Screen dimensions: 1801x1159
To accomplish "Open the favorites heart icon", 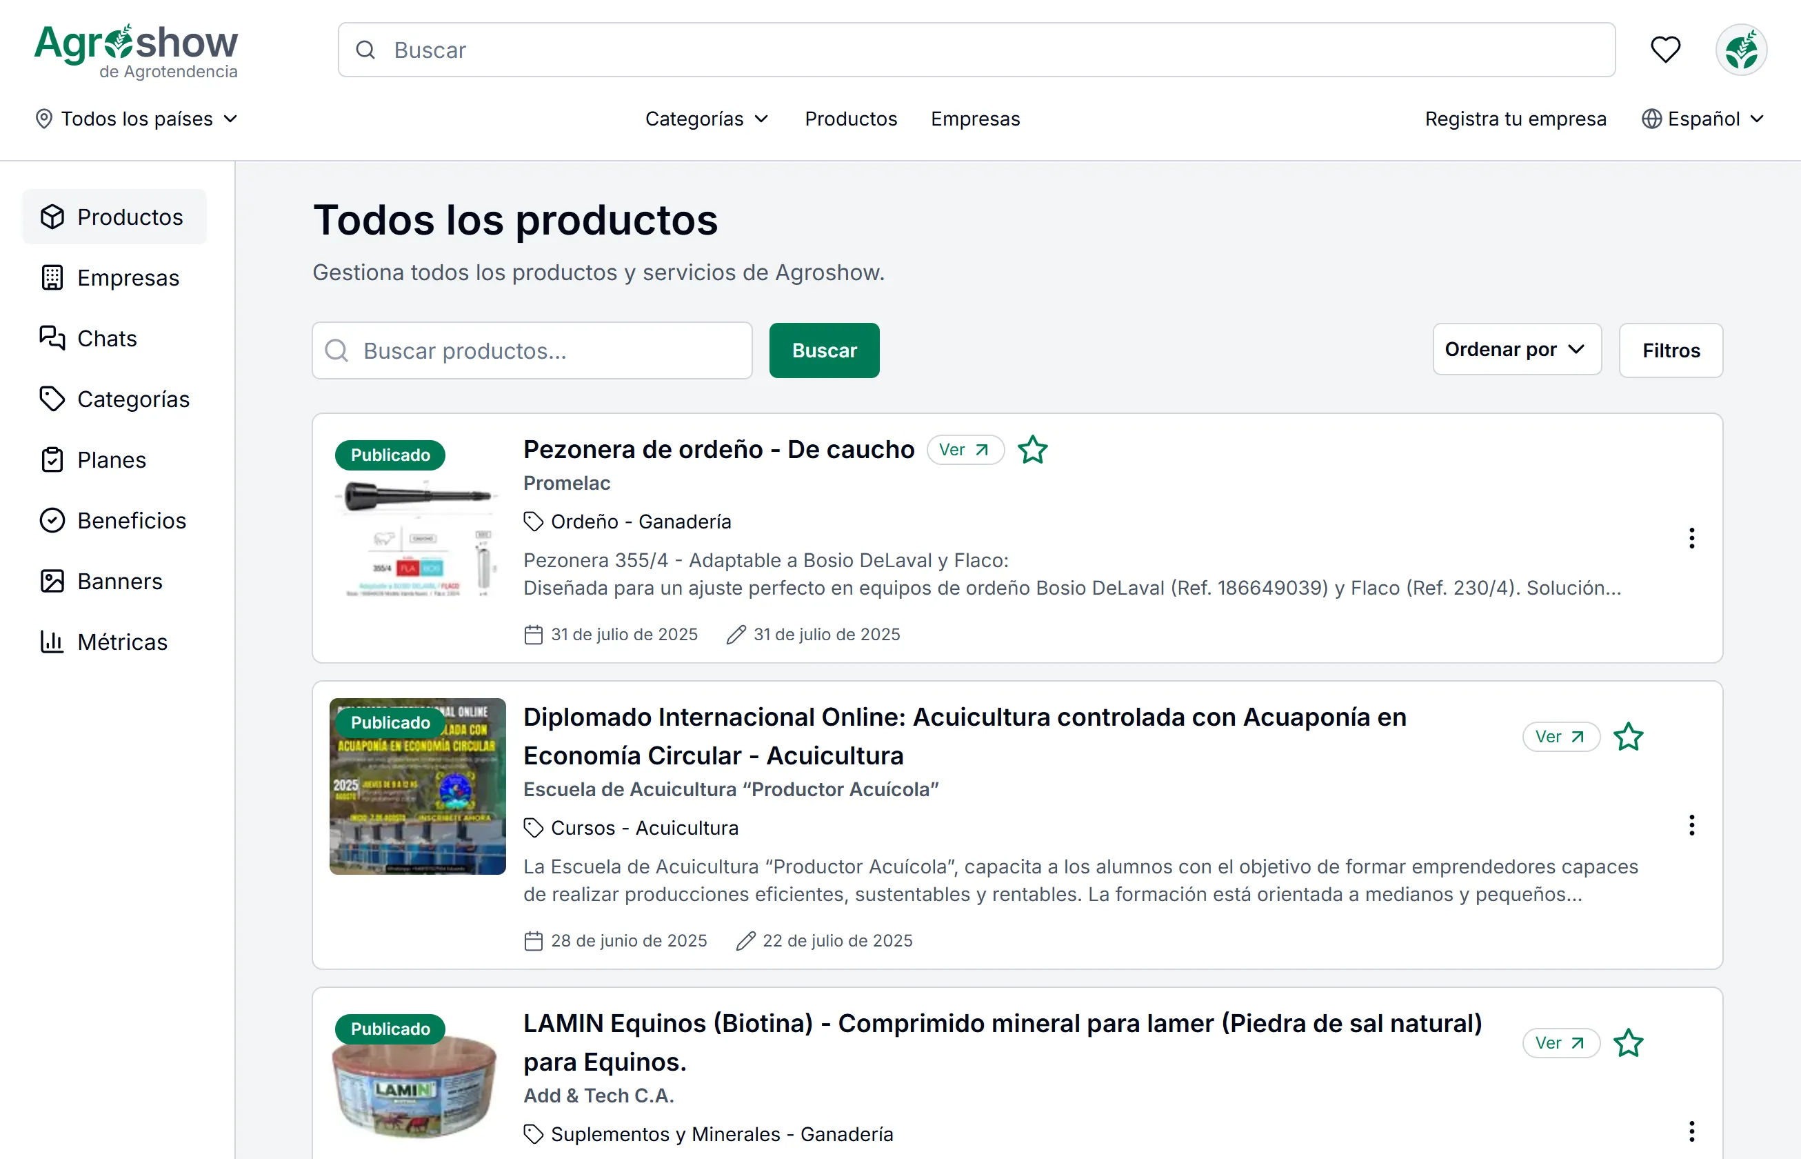I will coord(1666,50).
